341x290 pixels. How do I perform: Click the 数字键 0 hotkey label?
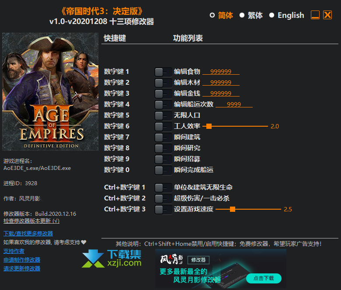[x=117, y=169]
